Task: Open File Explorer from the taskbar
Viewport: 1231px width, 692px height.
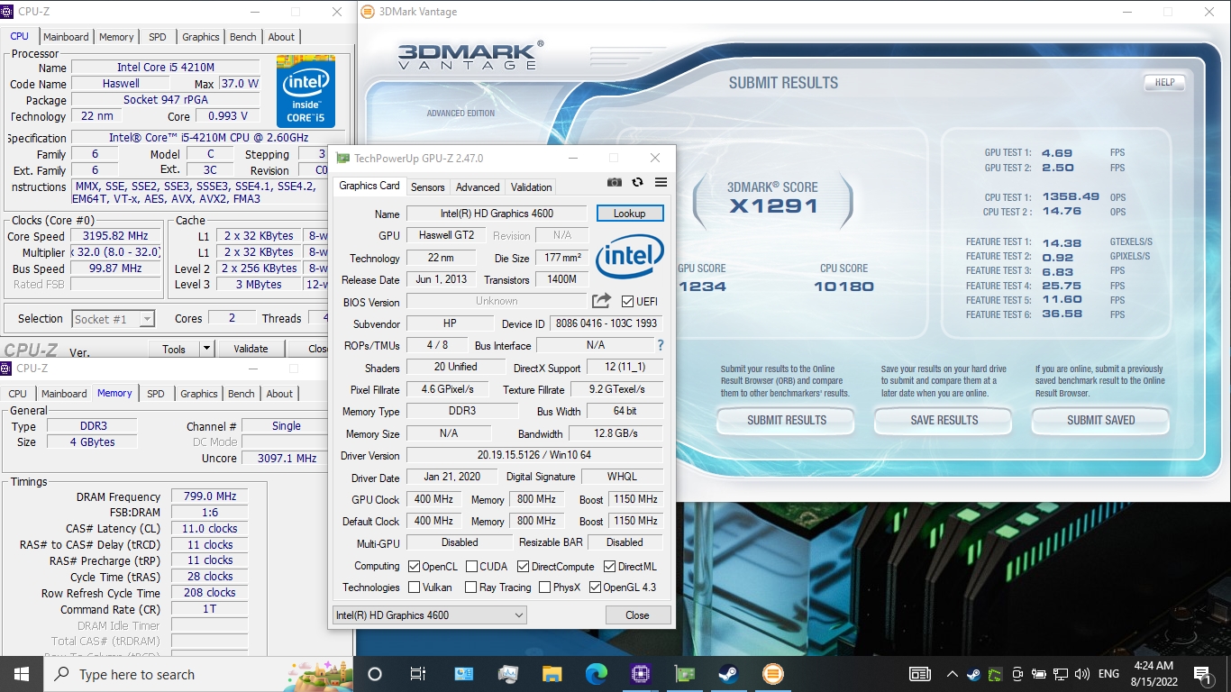Action: coord(552,674)
